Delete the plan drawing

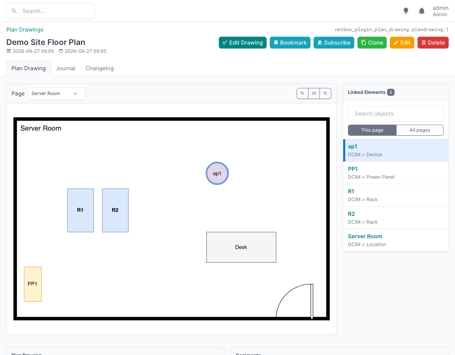(x=433, y=43)
